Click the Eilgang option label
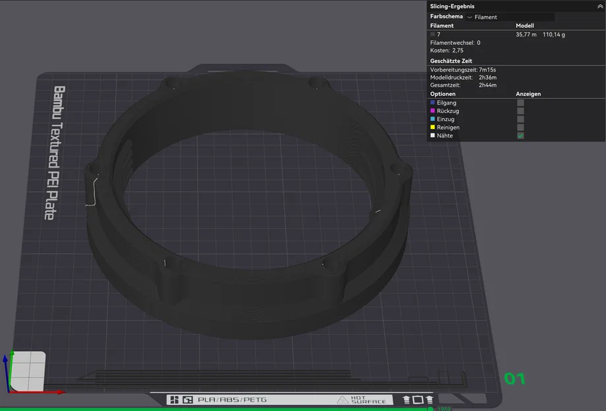Screen dimensions: 606x411 click(447, 103)
